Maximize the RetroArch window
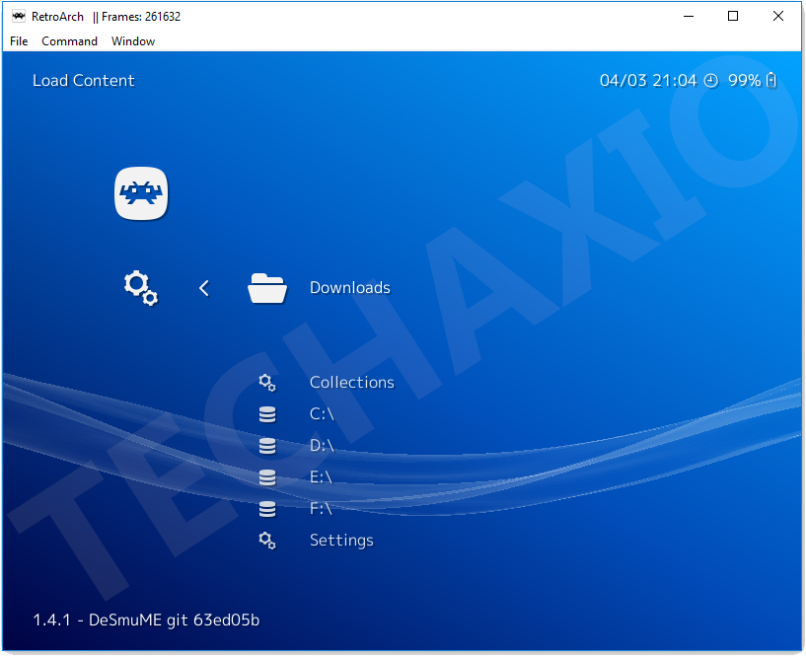This screenshot has height=656, width=806. pyautogui.click(x=733, y=17)
